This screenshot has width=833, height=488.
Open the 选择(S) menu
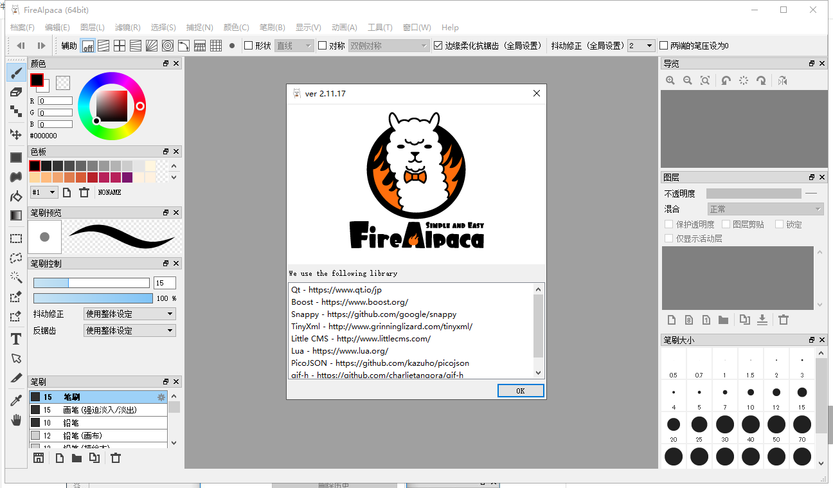click(163, 27)
